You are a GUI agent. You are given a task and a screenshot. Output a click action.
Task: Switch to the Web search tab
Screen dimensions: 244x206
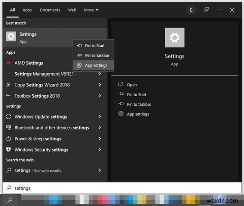[x=72, y=10]
